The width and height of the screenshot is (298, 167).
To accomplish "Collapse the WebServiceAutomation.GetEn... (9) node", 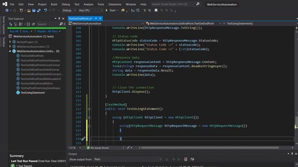I will [10, 51].
